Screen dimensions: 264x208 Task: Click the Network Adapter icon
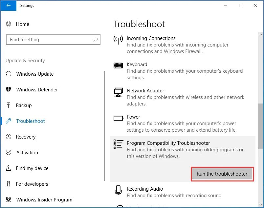(118, 92)
